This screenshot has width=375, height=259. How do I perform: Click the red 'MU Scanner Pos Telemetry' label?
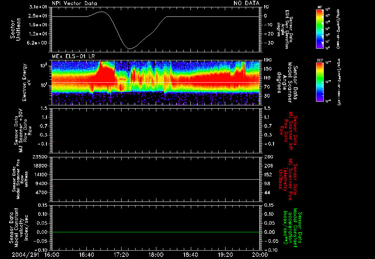click(288, 179)
